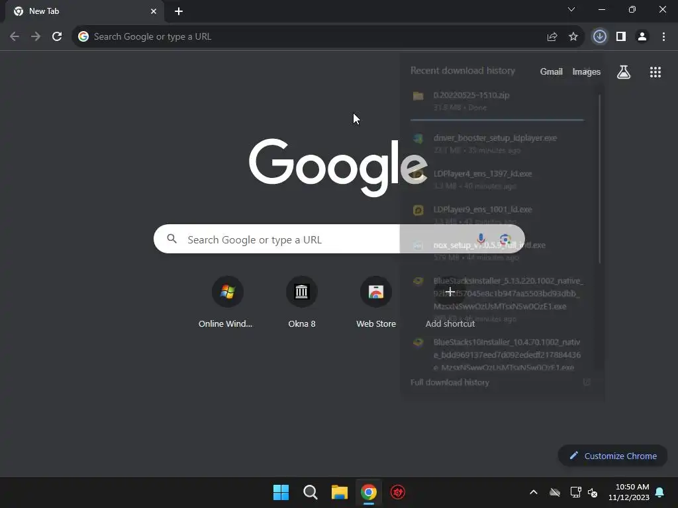
Task: Expand the tab search chevron
Action: coord(571,9)
